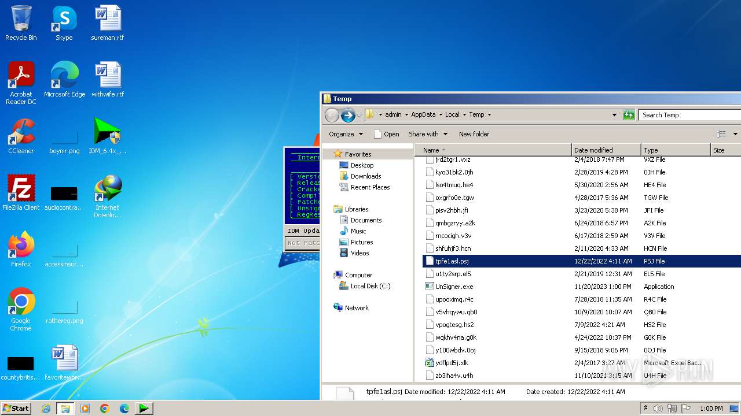Click the taskbar clock showing 1:00 PM
This screenshot has height=416, width=741.
711,408
